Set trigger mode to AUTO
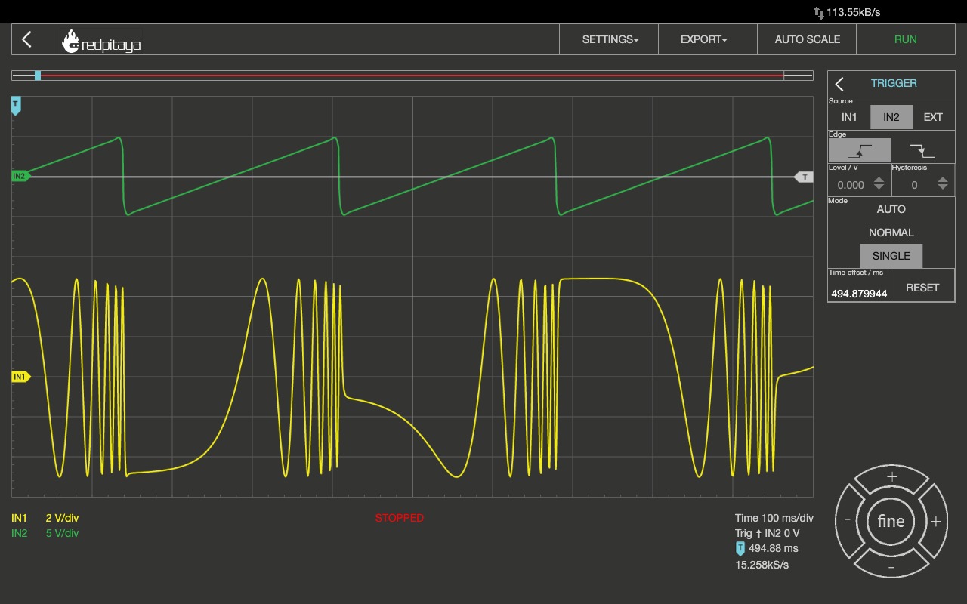The image size is (967, 604). coord(891,209)
